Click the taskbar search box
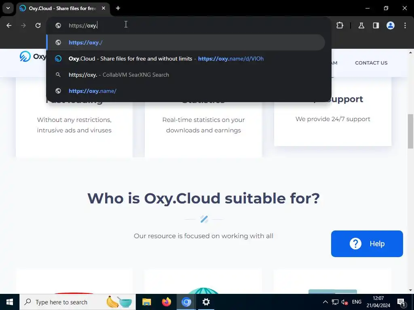414x310 pixels. click(x=78, y=302)
